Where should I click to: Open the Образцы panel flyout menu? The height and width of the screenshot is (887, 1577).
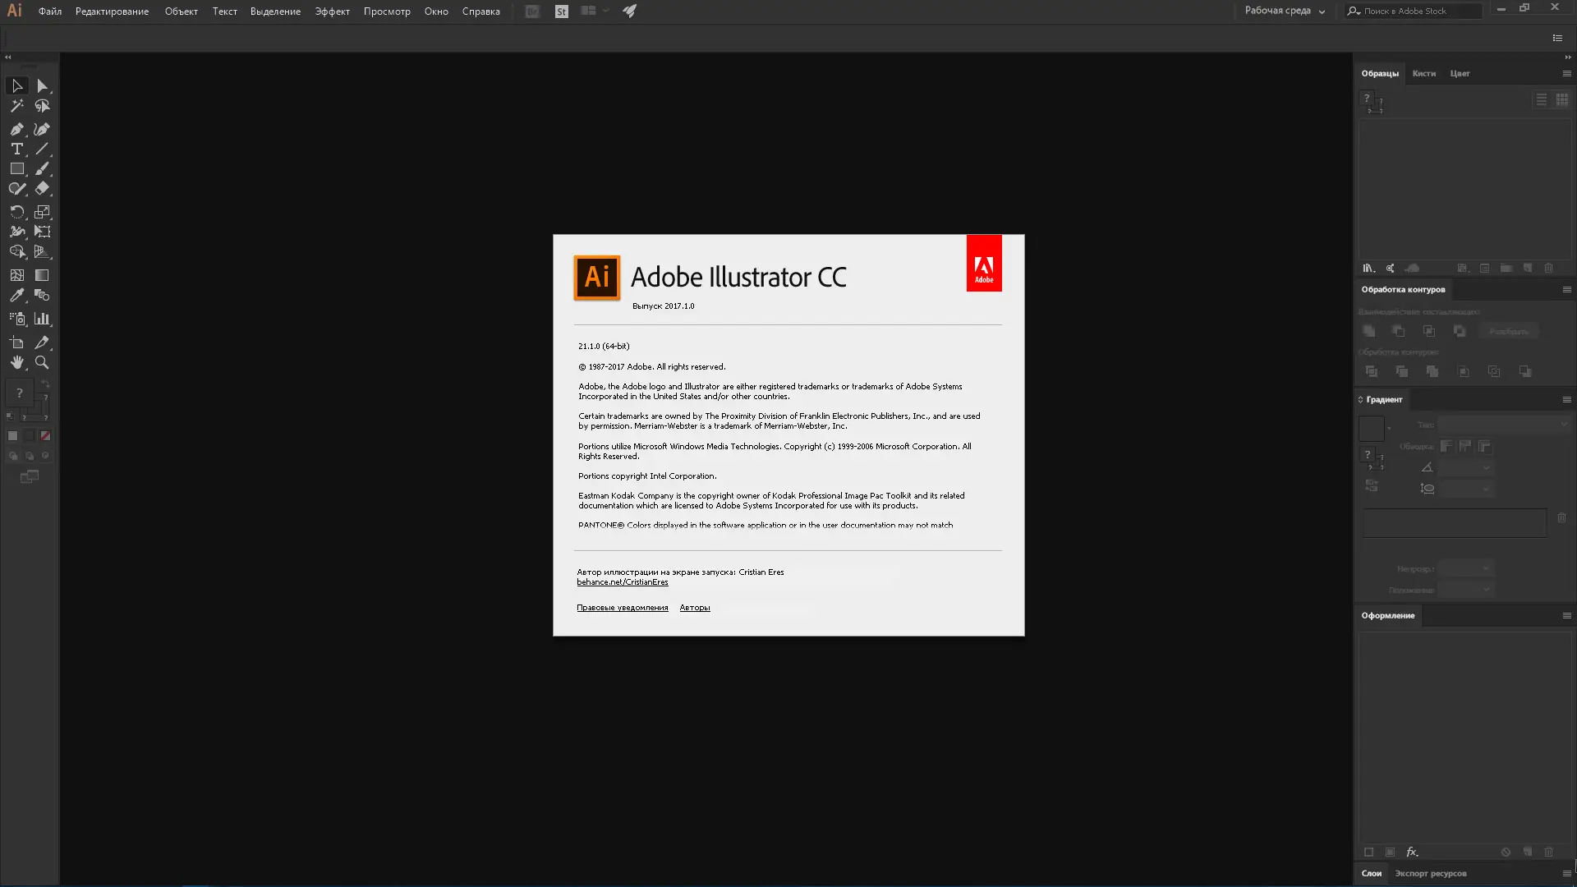point(1566,74)
